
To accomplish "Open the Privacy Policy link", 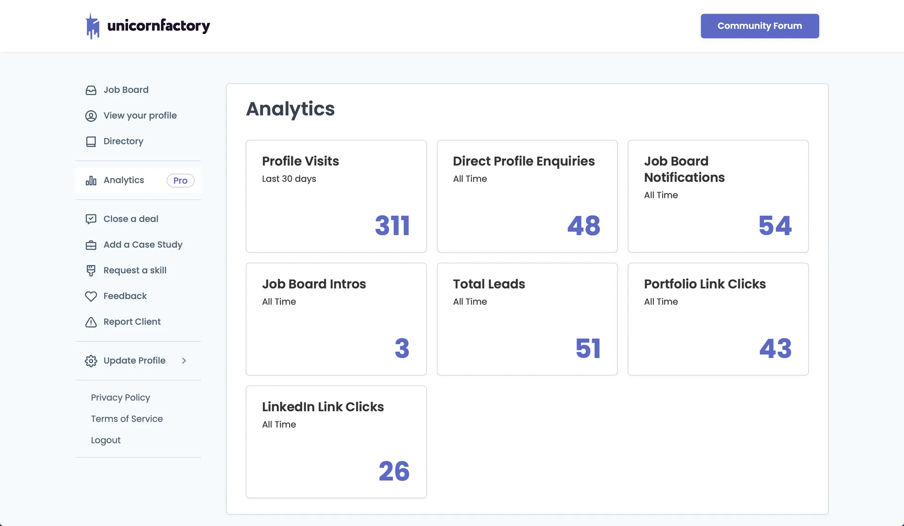I will (121, 398).
